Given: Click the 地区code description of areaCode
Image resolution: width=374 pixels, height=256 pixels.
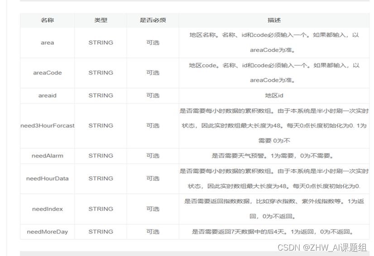Looking at the screenshot, I should click(x=274, y=73).
